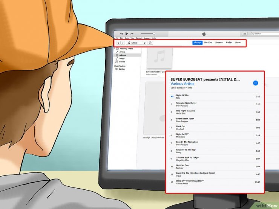Screen dimensions: 279x209
Task: Click the Apple logo in the status area
Action: [x=204, y=34]
